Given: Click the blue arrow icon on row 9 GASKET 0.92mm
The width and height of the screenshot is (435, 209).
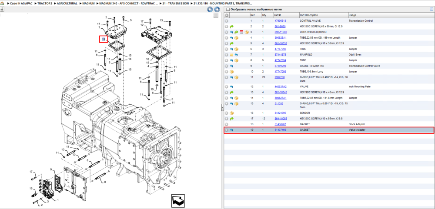Looking at the screenshot, I should pyautogui.click(x=232, y=66).
